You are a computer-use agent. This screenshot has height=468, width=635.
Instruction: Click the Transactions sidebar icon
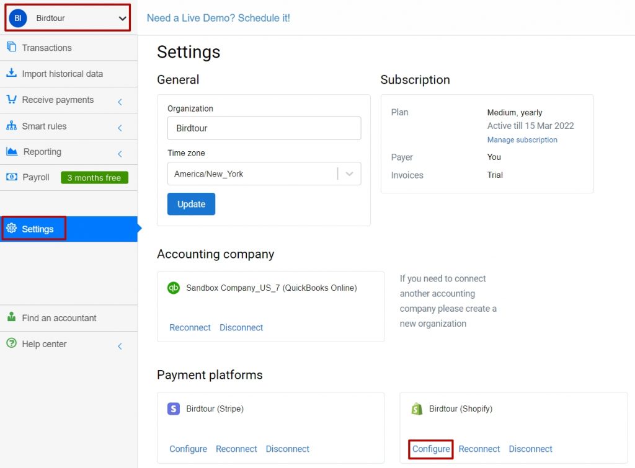11,47
